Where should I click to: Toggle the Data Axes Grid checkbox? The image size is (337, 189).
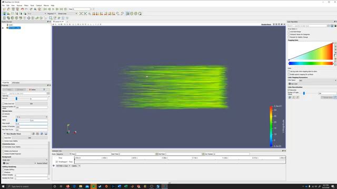(x=3, y=104)
